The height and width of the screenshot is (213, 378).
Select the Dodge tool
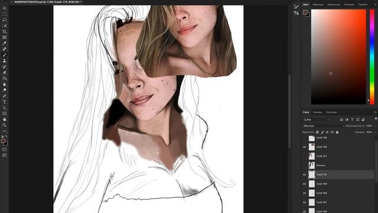(4, 90)
